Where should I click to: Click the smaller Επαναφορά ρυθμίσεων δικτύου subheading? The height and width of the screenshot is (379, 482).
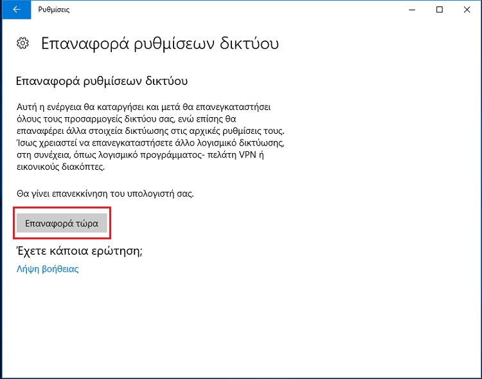pyautogui.click(x=102, y=81)
